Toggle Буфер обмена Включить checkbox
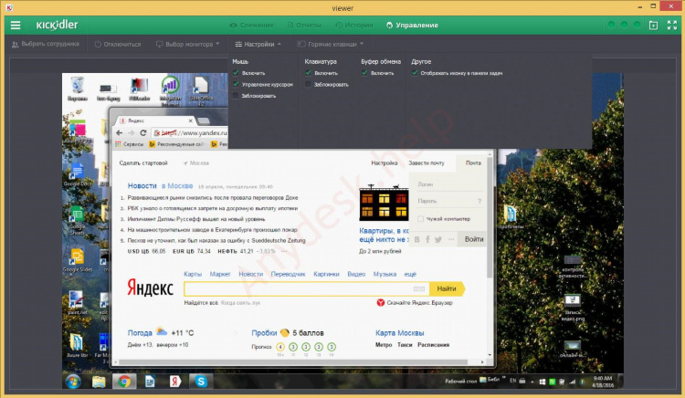685x398 pixels. (x=364, y=73)
